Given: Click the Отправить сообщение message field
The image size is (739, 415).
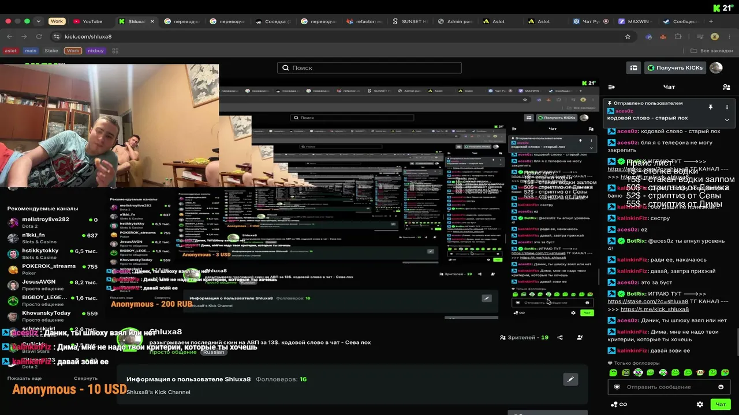Looking at the screenshot, I should pos(669,387).
